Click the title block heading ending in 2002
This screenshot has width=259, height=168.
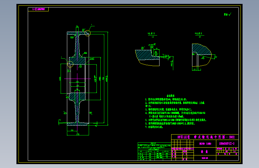click(206, 137)
